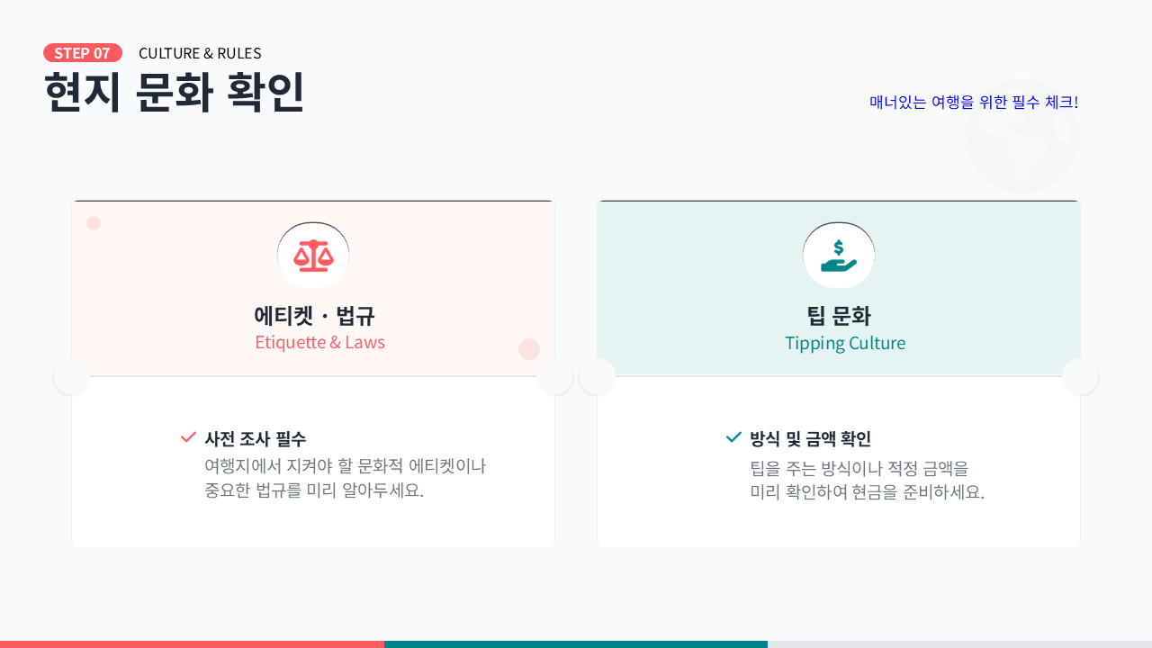The height and width of the screenshot is (648, 1152).
Task: Click the hand holding dollar icon
Action: (x=839, y=256)
